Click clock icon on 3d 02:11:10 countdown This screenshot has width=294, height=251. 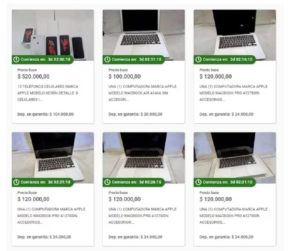point(107,59)
